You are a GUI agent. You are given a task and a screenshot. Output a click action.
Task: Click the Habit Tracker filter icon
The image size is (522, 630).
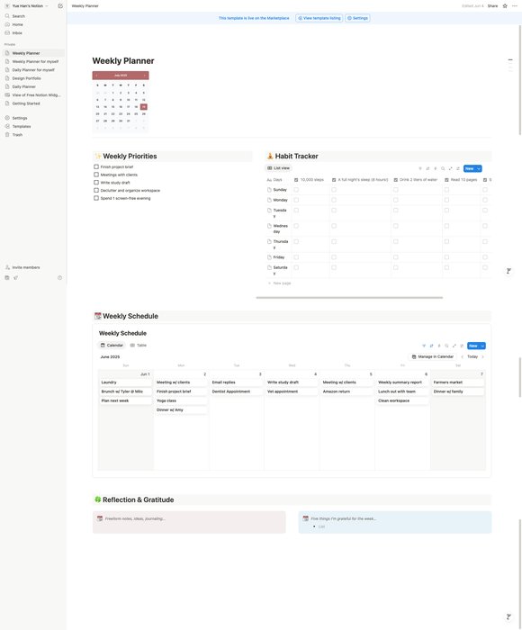tap(420, 169)
